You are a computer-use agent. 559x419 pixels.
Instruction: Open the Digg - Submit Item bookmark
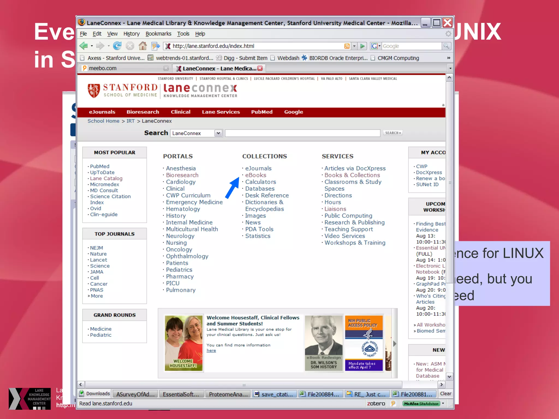[x=242, y=58]
